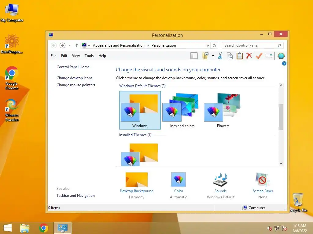Open the blue Help question mark
The image size is (313, 234).
click(284, 63)
